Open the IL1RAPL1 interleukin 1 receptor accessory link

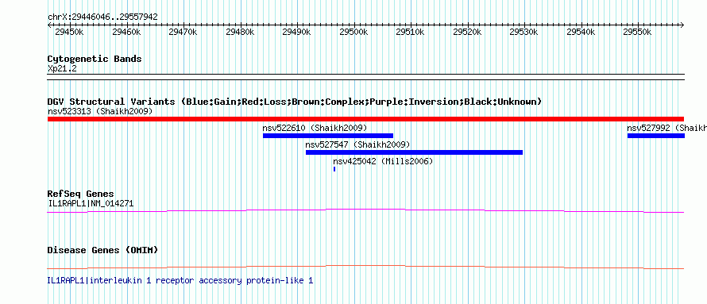tap(180, 280)
